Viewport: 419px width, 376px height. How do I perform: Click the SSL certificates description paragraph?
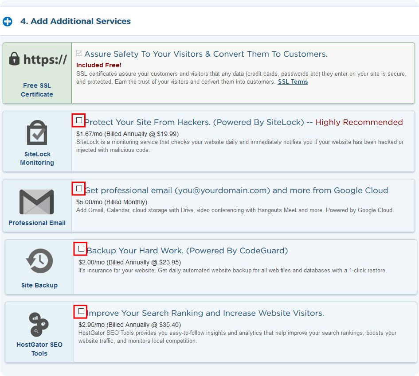click(241, 78)
